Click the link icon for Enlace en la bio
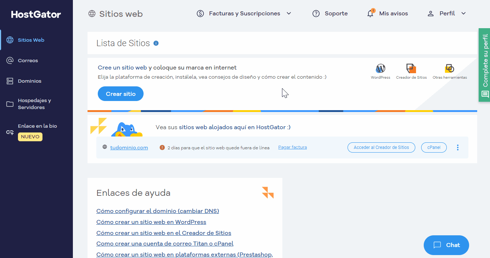 (10, 132)
